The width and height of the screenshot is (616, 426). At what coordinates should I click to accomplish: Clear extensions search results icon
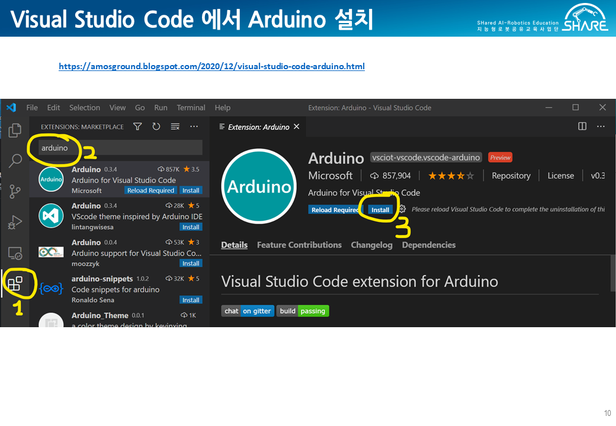175,126
